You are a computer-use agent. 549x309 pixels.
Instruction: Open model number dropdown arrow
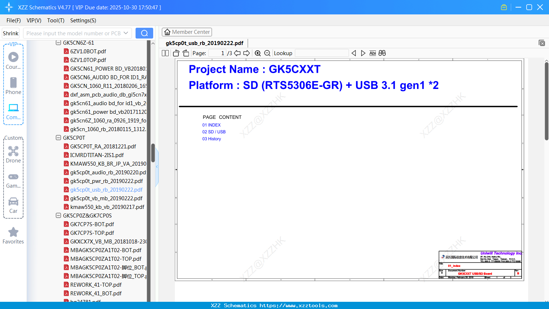click(126, 33)
